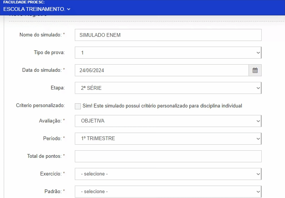Viewport: 285px width, 198px height.
Task: Open the ESCOLA TREINAMENTO school selector
Action: tap(37, 9)
